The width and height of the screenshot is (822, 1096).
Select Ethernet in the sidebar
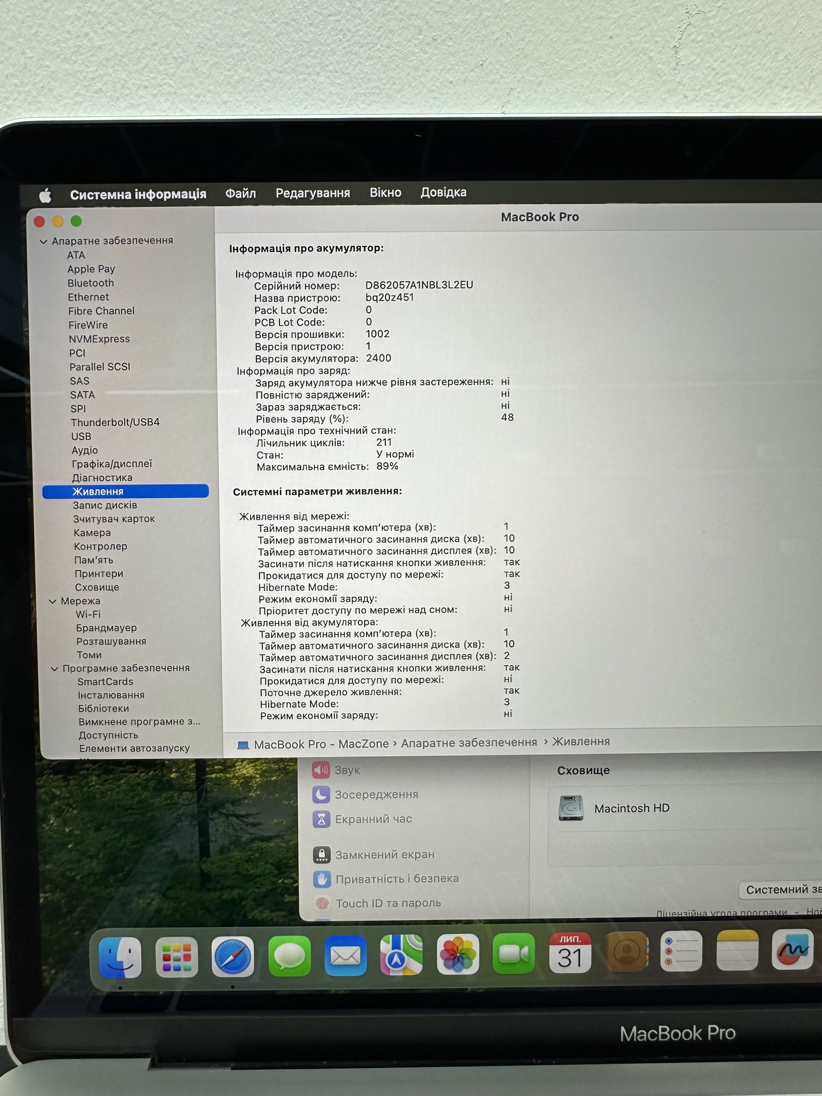tap(88, 297)
